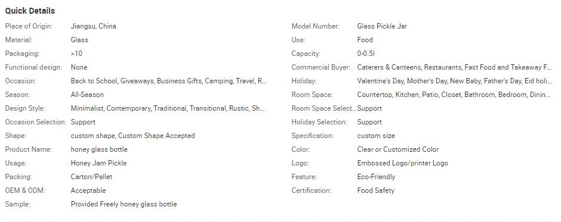561x222 pixels.
Task: Click the Honey Jam Pickle usage value
Action: pyautogui.click(x=98, y=163)
